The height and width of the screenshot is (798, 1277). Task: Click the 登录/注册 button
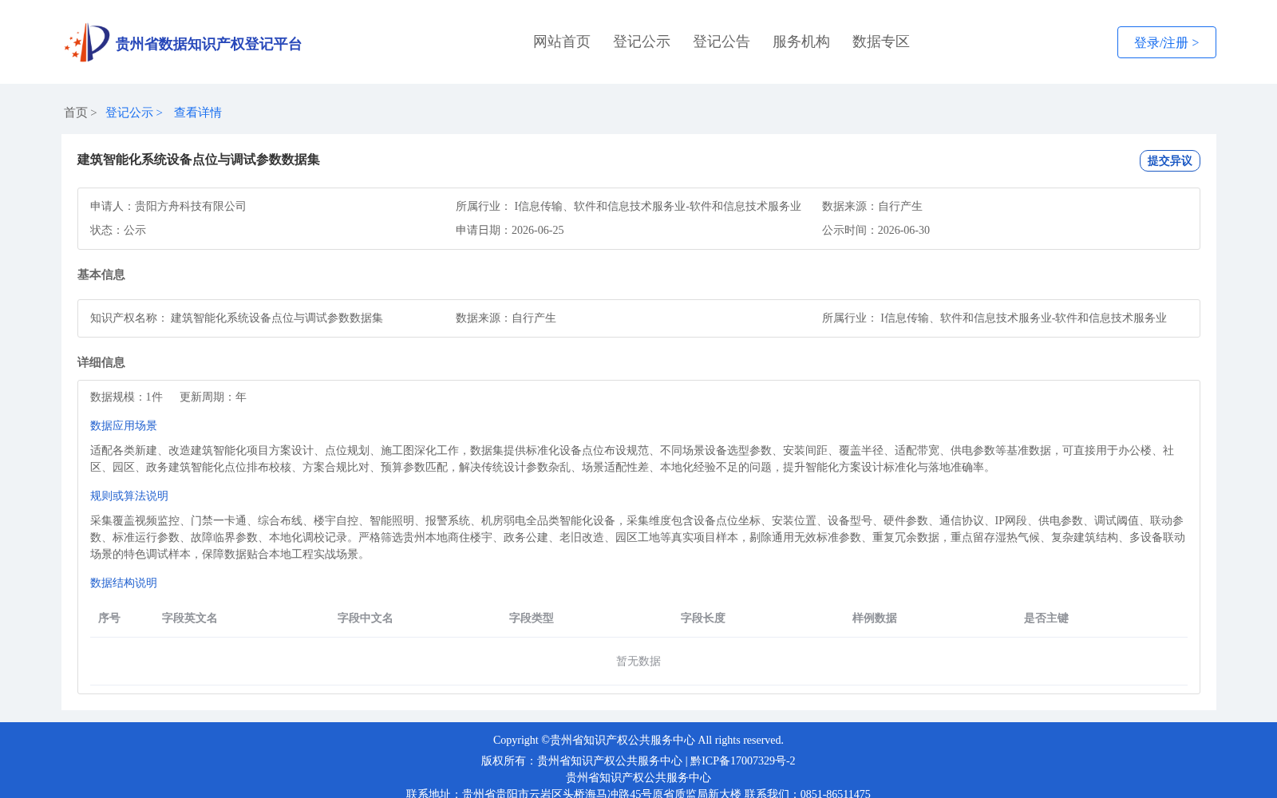[x=1166, y=42]
